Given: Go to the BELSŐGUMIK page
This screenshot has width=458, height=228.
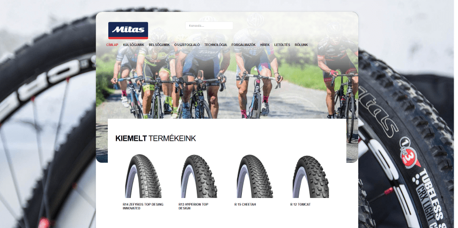Looking at the screenshot, I should pos(159,45).
